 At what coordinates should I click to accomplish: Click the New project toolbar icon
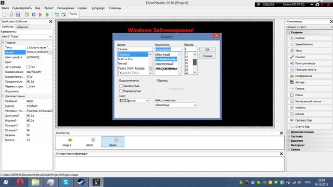tap(4, 15)
